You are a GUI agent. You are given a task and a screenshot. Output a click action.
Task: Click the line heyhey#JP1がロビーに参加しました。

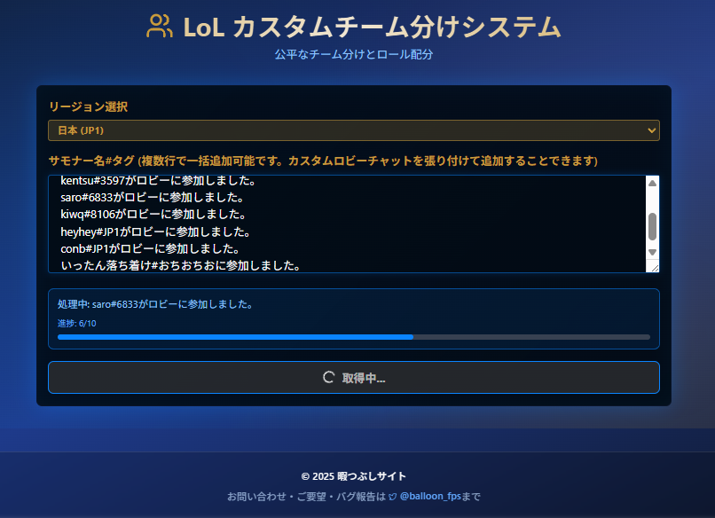155,232
